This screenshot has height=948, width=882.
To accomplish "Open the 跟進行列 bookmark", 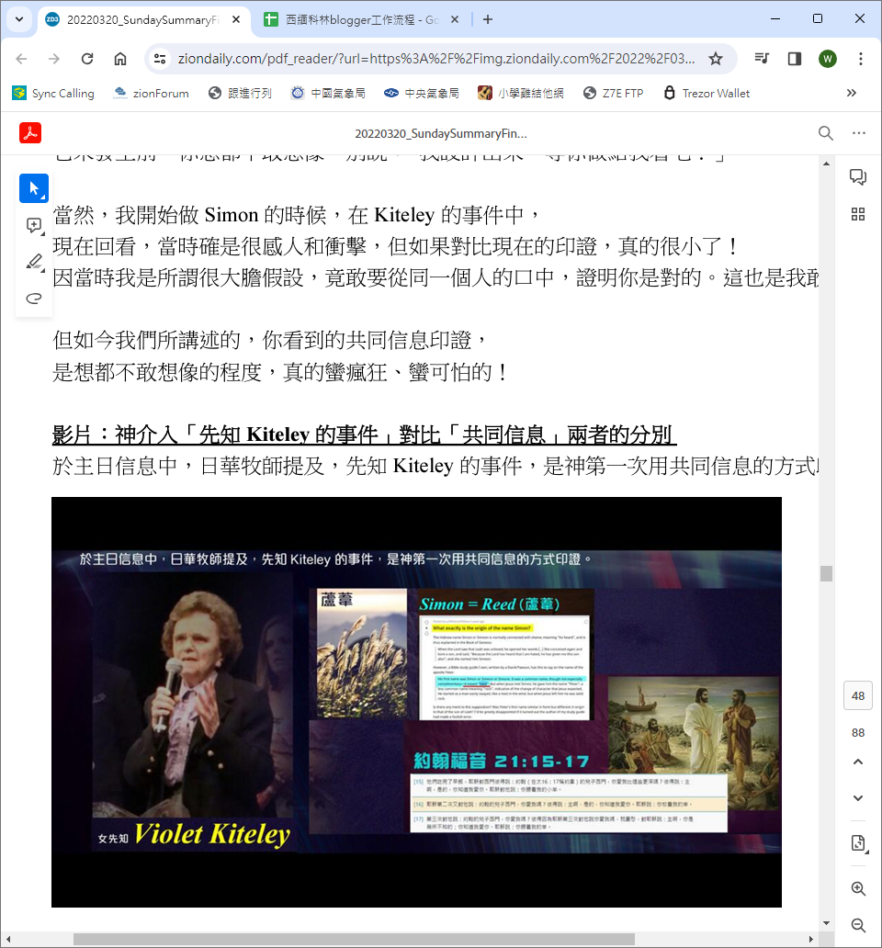I will coord(240,93).
